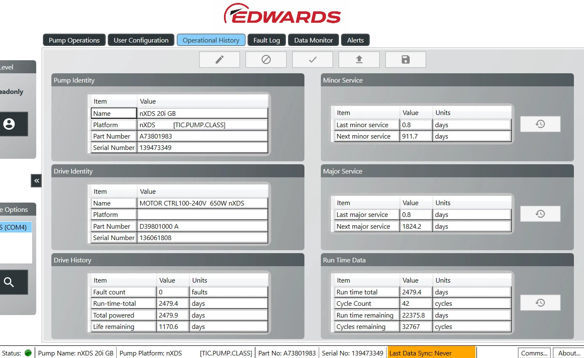Click the Minor Service history reset icon
This screenshot has width=584, height=358.
[540, 124]
